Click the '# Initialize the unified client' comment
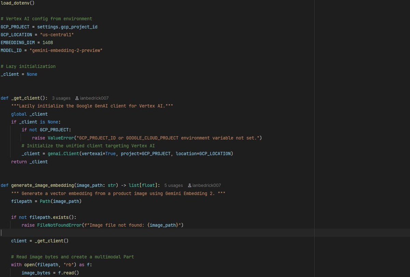This screenshot has height=277, width=410. (88, 146)
